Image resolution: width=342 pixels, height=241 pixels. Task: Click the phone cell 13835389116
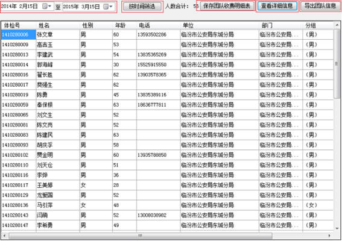pos(152,95)
